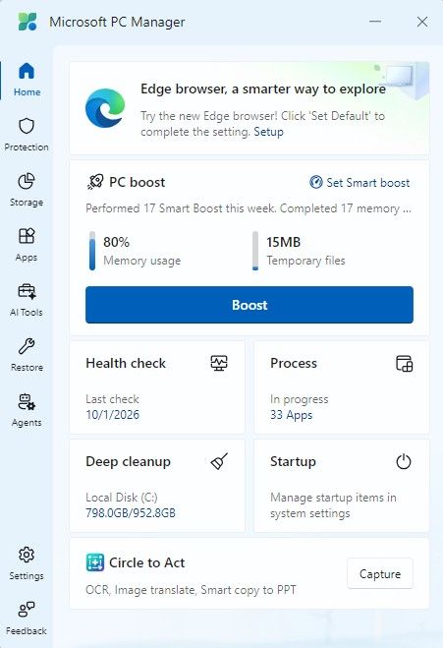Click the Setup link in Edge banner
This screenshot has width=443, height=648.
(268, 132)
